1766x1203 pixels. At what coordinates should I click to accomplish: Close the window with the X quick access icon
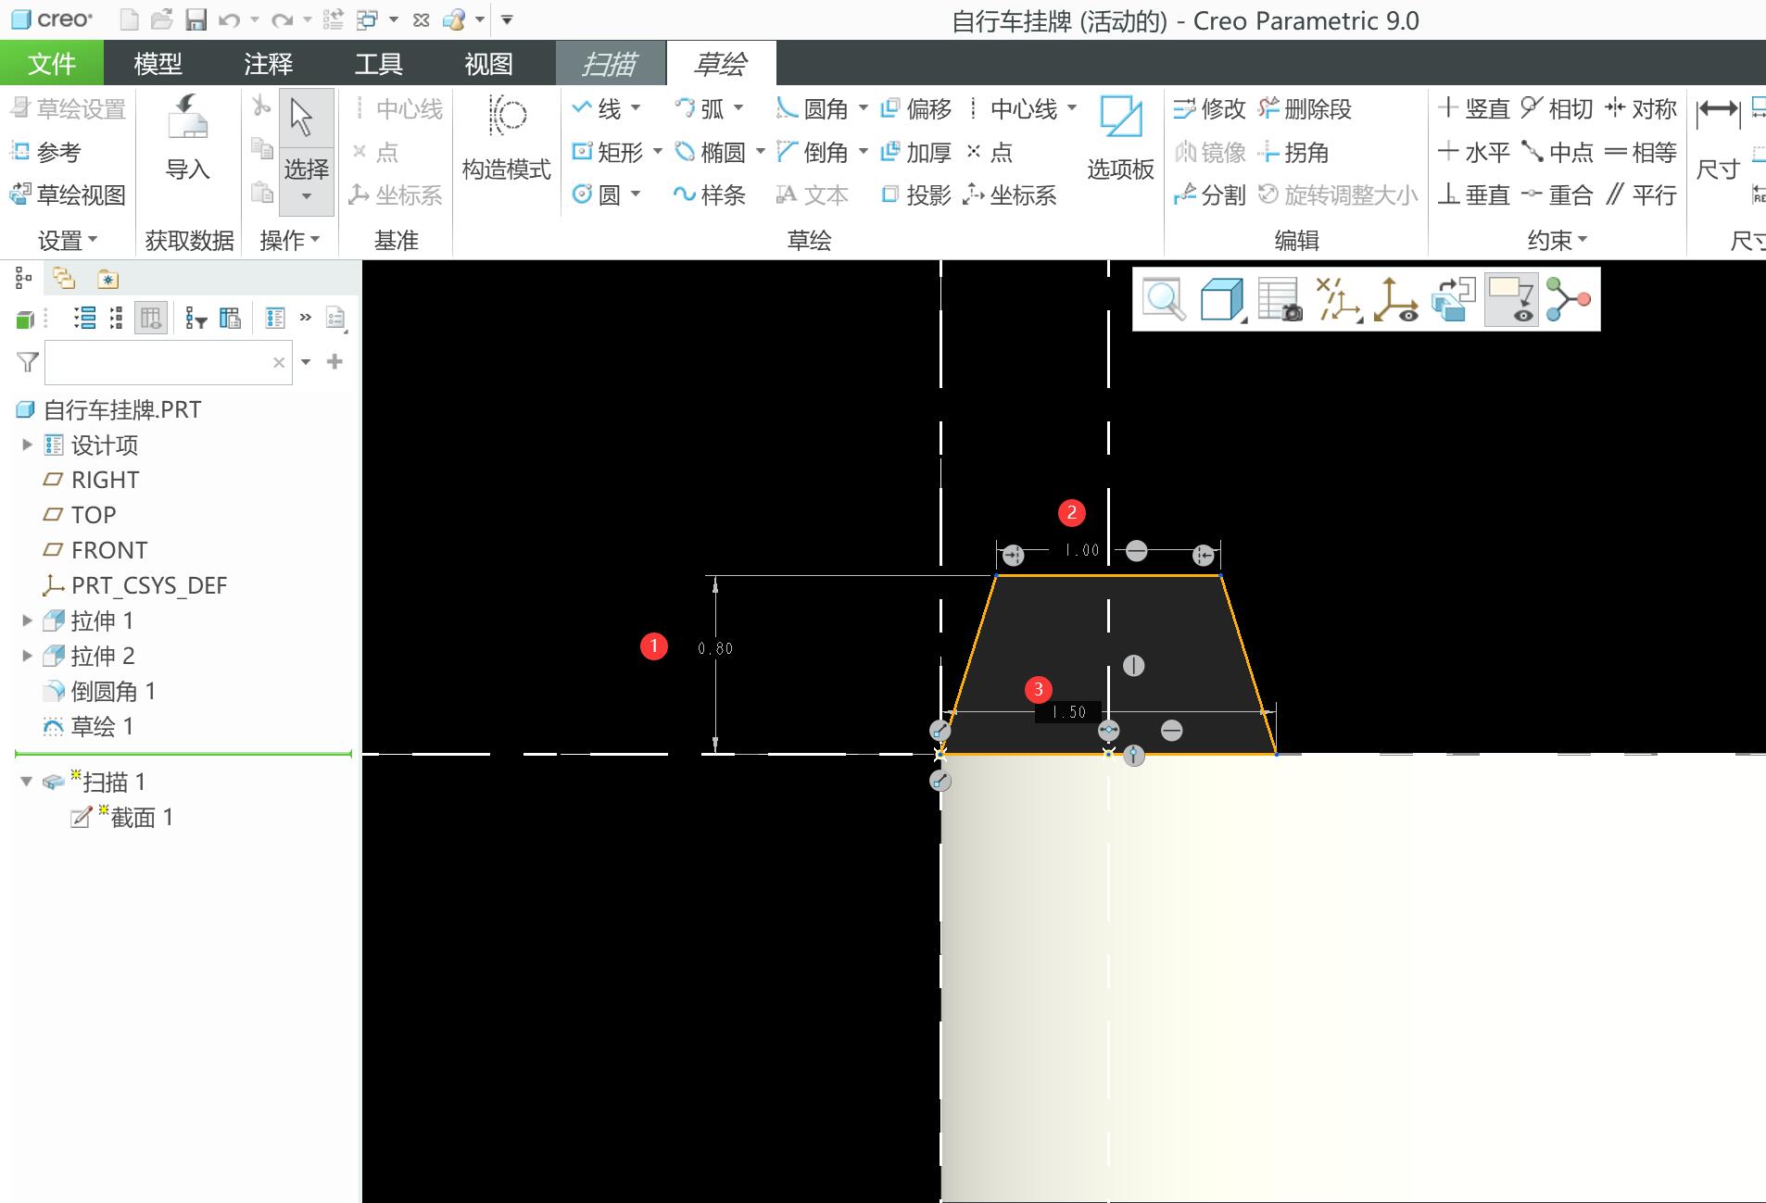point(421,19)
